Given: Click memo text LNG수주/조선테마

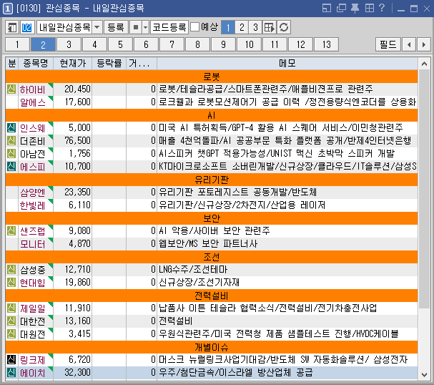Looking at the screenshot, I should (x=193, y=270).
